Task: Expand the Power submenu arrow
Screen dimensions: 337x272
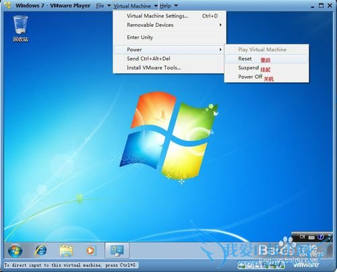Action: (220, 50)
